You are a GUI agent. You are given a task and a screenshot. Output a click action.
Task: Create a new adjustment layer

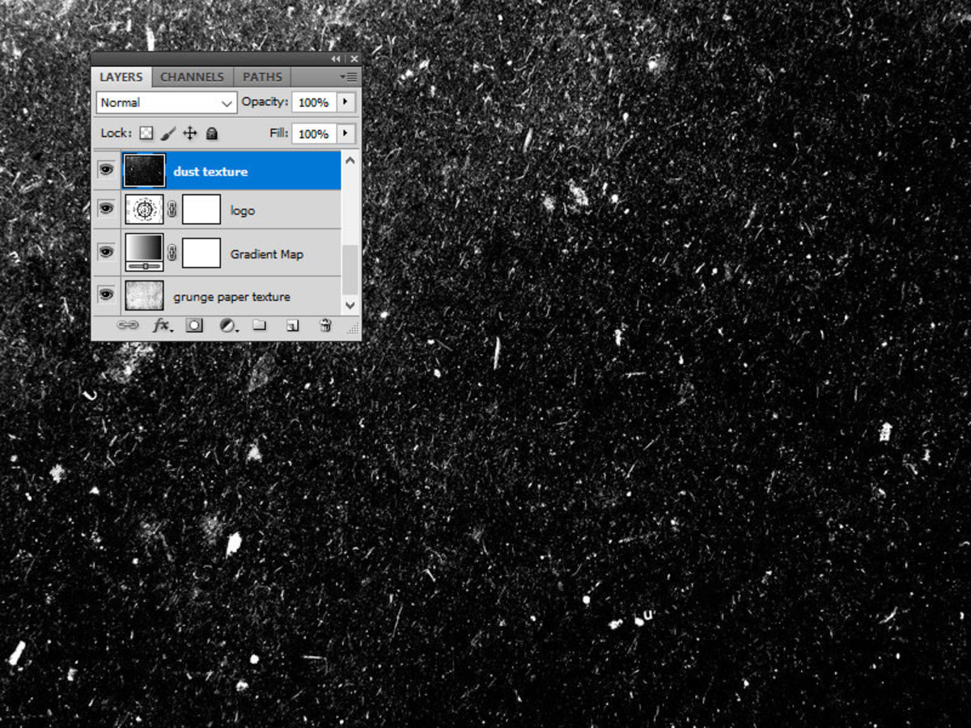coord(227,326)
